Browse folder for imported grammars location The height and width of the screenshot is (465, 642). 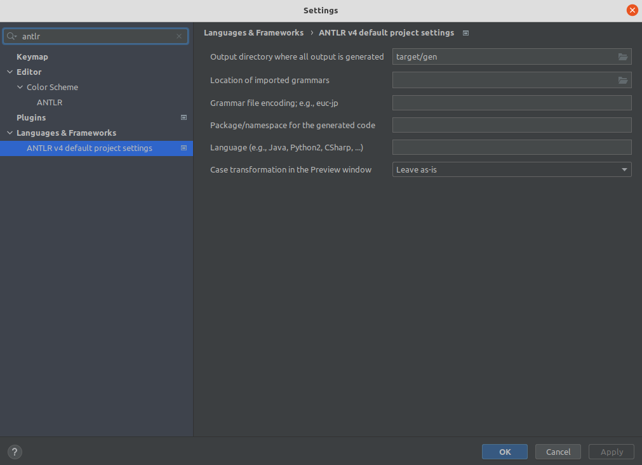624,80
